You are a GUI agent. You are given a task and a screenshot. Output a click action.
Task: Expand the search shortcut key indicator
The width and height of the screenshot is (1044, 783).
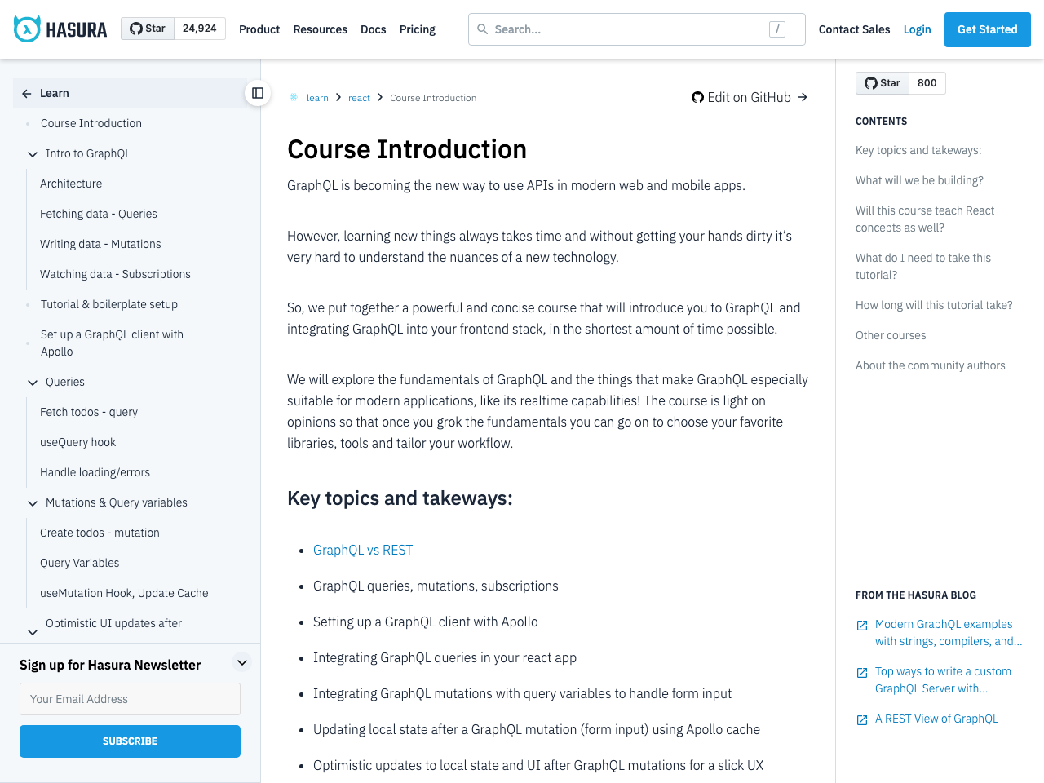776,29
